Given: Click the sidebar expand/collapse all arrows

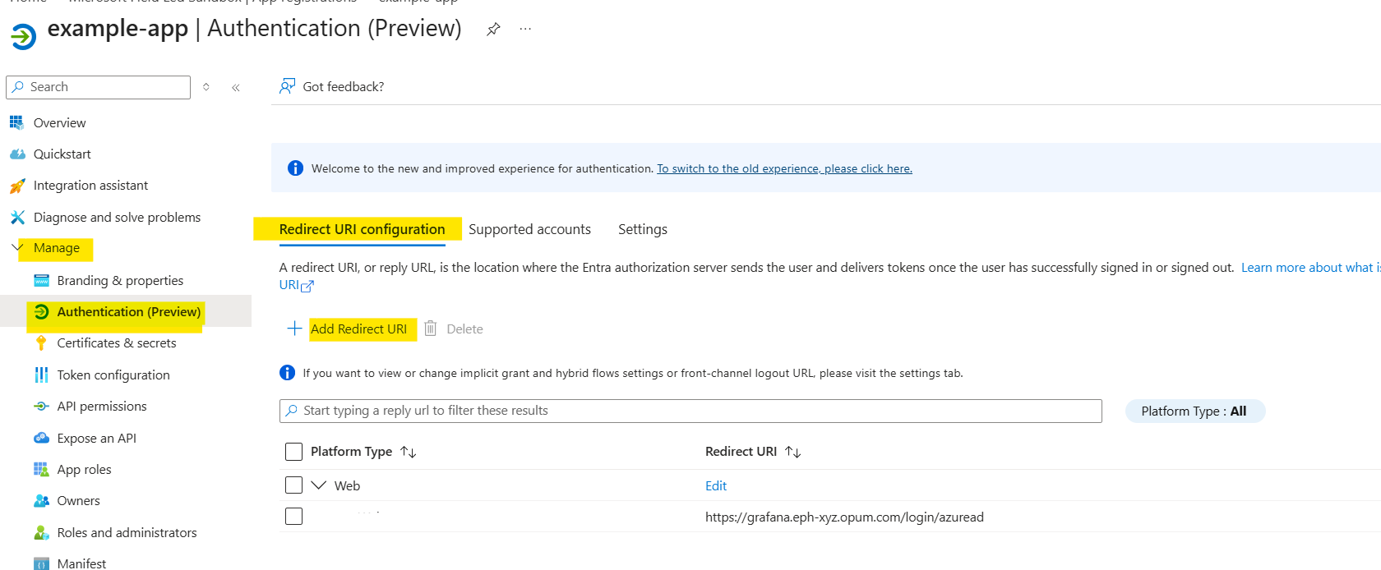Looking at the screenshot, I should point(206,86).
